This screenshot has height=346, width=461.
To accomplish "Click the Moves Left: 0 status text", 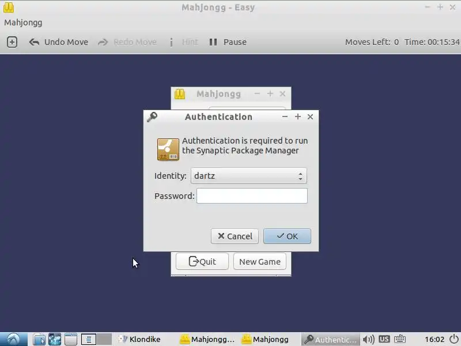I will click(x=372, y=42).
